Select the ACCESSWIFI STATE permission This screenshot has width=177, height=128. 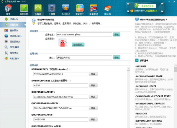(154, 89)
